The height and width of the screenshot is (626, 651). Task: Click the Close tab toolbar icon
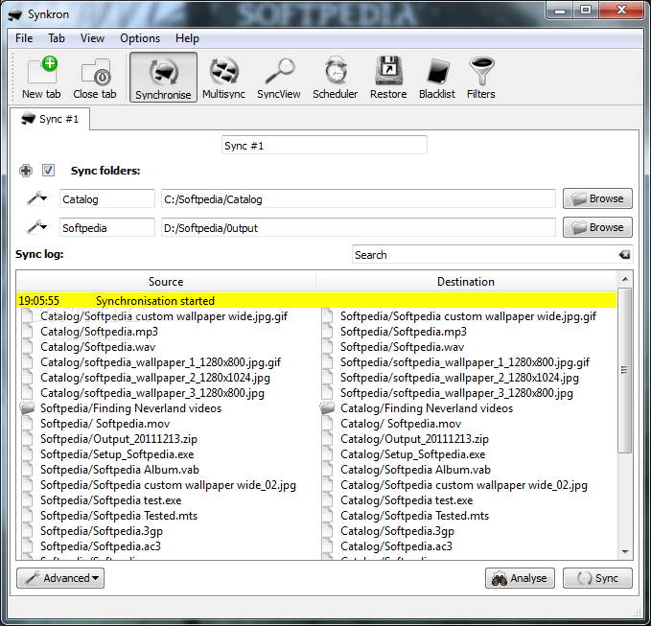click(x=95, y=78)
